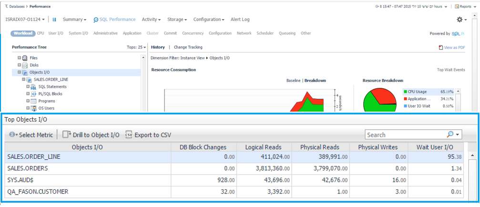Click the settings gear icon
Viewport: 480px width, 207px height.
pyautogui.click(x=460, y=20)
